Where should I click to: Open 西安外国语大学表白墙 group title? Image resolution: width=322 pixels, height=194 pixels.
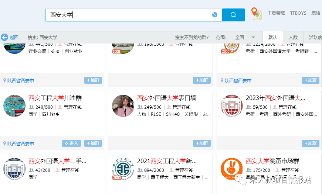click(166, 98)
